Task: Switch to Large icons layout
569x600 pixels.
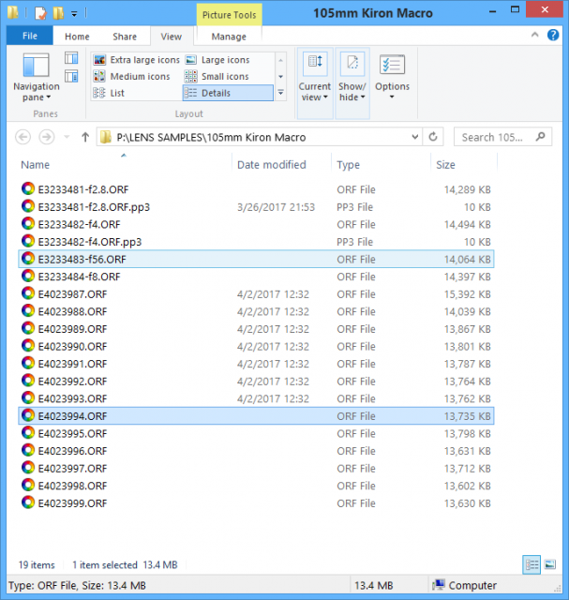Action: tap(218, 60)
